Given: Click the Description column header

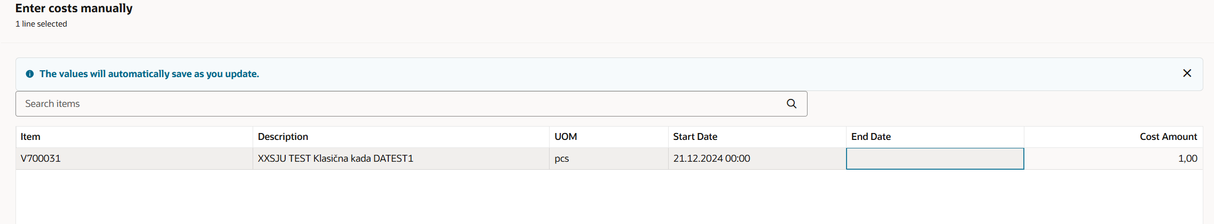Looking at the screenshot, I should (283, 137).
